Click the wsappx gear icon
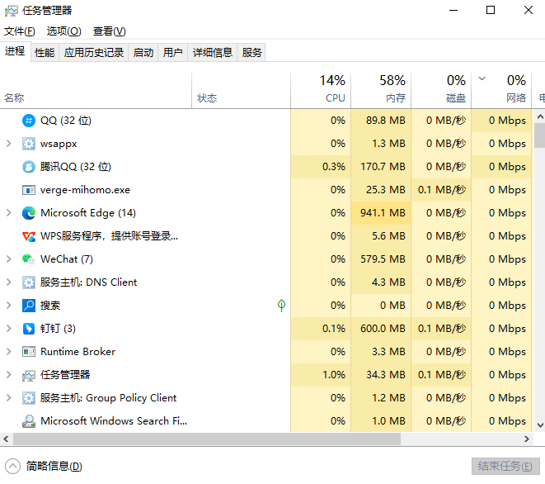 (x=29, y=144)
